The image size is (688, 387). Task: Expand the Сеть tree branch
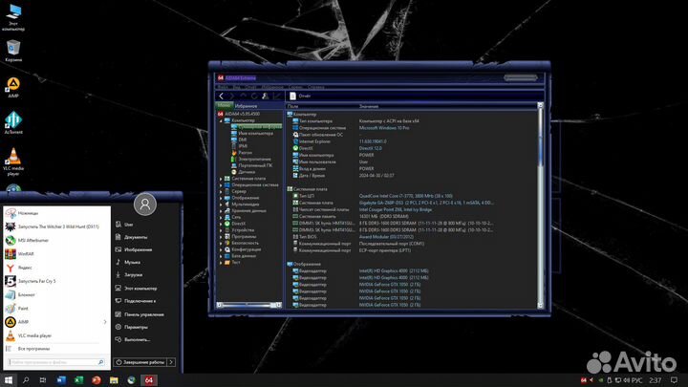(221, 217)
